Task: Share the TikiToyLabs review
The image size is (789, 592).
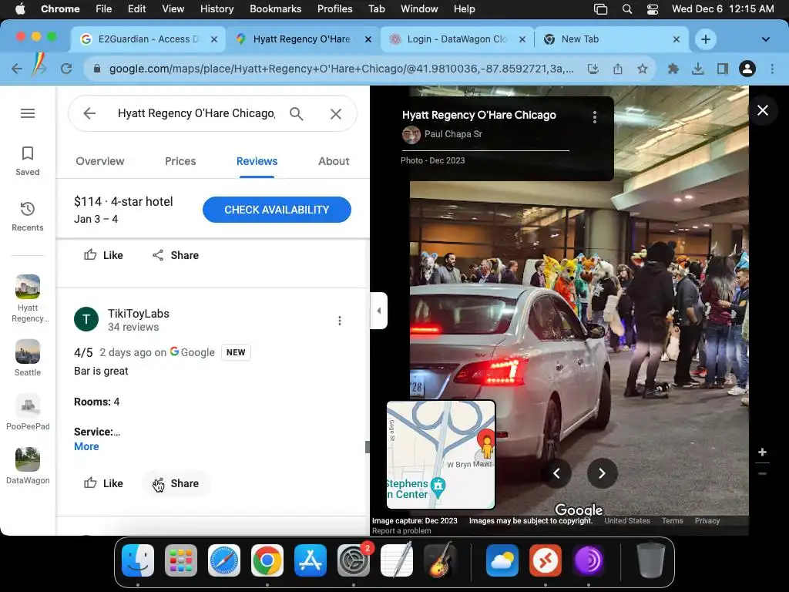Action: 176,483
